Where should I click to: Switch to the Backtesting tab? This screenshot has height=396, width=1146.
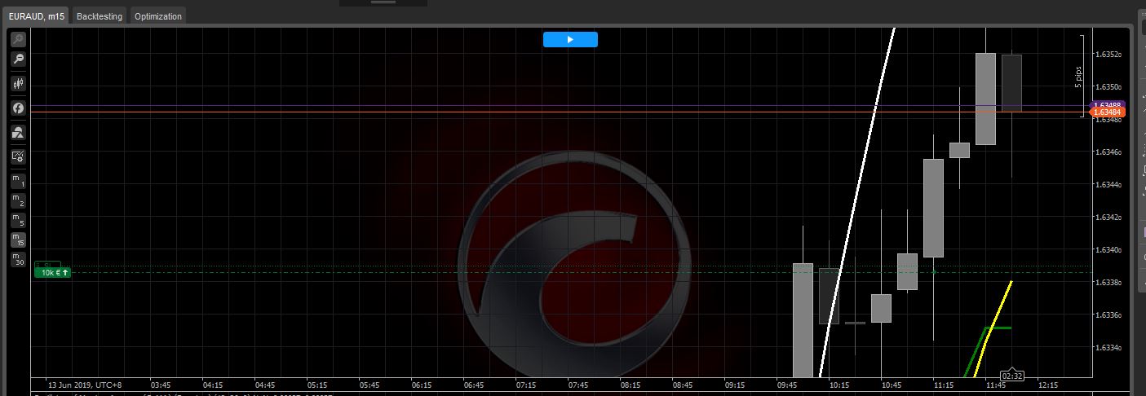pyautogui.click(x=100, y=16)
